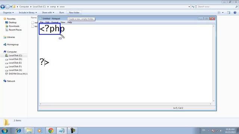This screenshot has height=134, width=239.
Task: Open the Notepad File menu
Action: tap(41, 22)
